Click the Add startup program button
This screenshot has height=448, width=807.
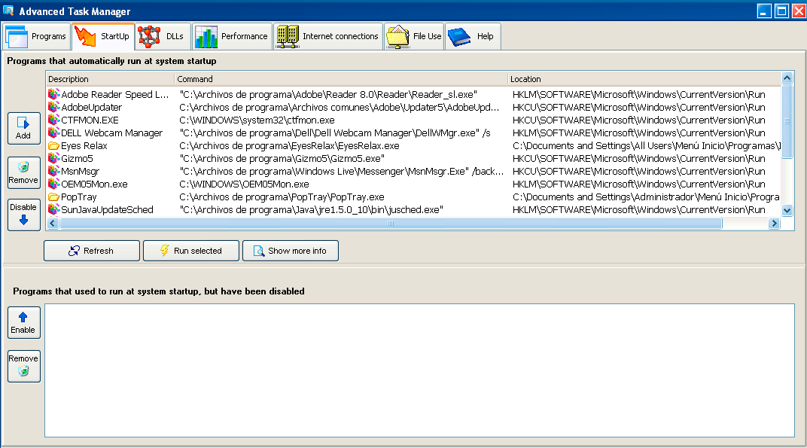click(23, 128)
